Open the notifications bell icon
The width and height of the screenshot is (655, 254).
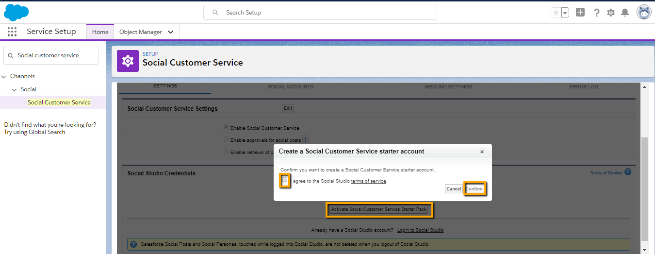click(x=625, y=13)
